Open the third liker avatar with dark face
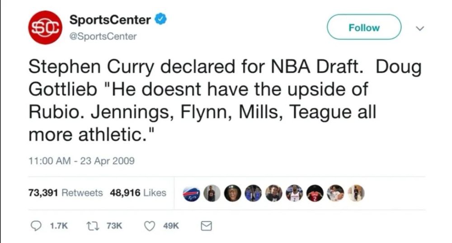 click(x=232, y=193)
